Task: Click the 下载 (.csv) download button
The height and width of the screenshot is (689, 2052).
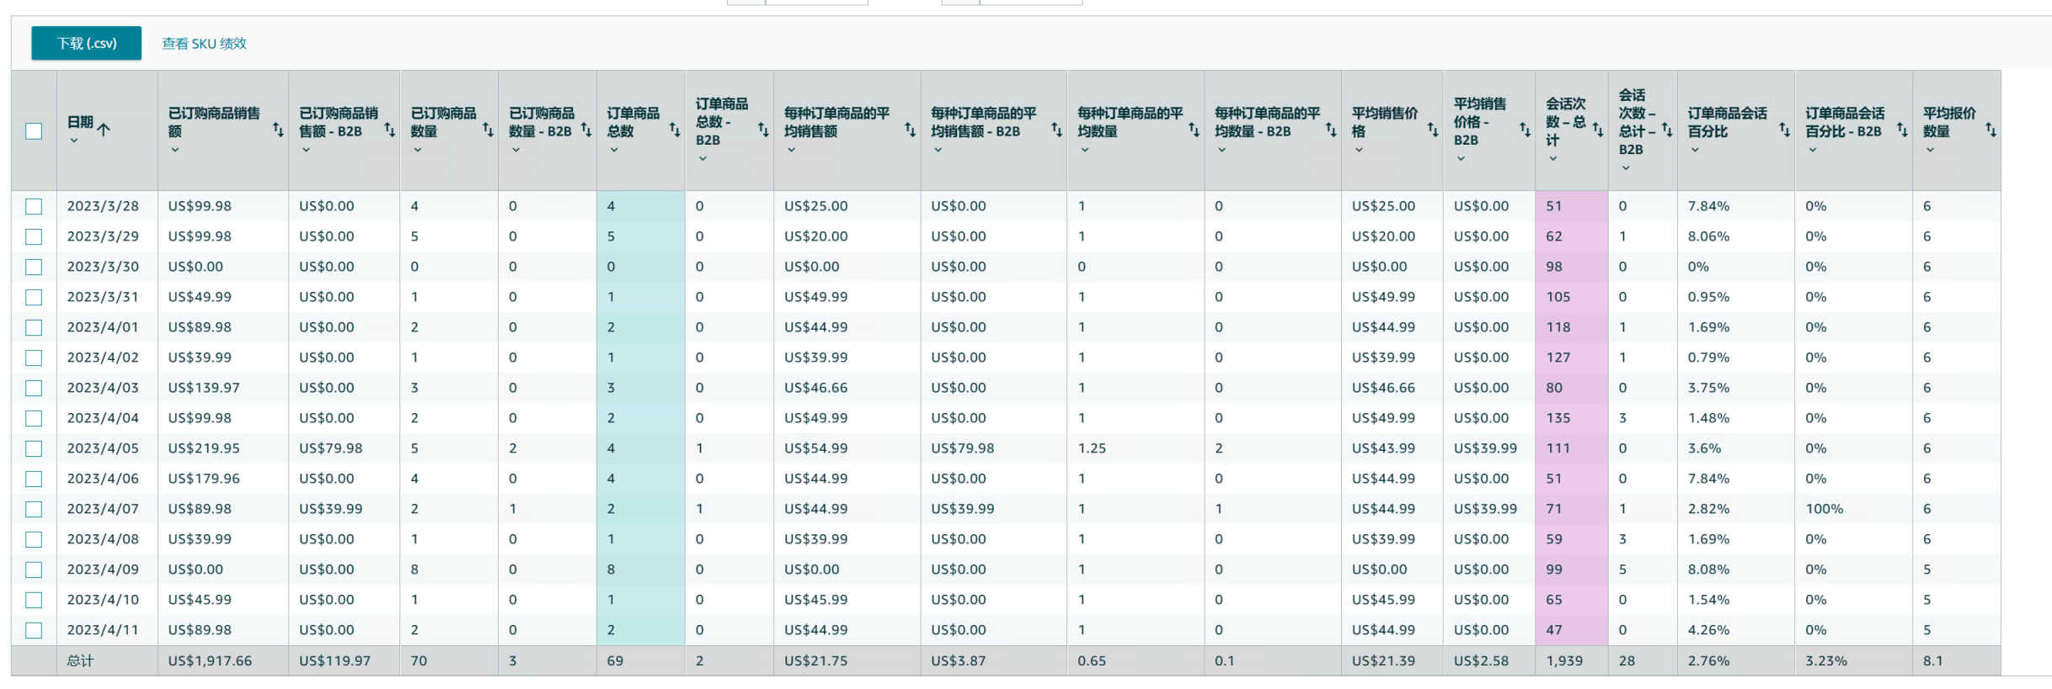Action: (x=86, y=43)
